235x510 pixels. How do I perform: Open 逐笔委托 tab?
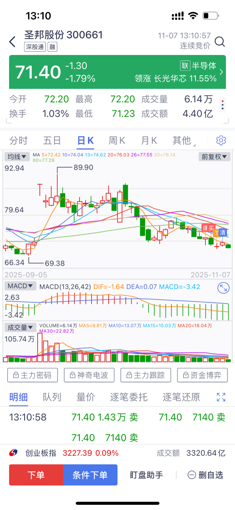point(129,397)
